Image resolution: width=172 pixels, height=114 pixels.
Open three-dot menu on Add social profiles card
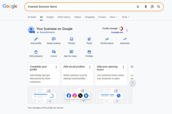click(x=90, y=67)
